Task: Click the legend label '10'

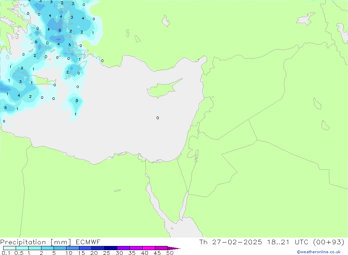Action: click(x=69, y=253)
